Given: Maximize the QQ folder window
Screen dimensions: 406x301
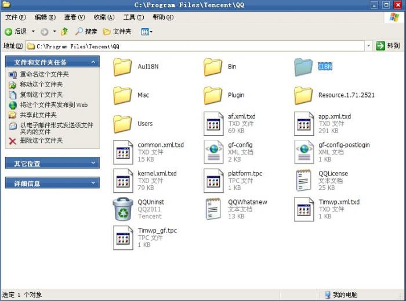Looking at the screenshot, I should click(386, 5).
